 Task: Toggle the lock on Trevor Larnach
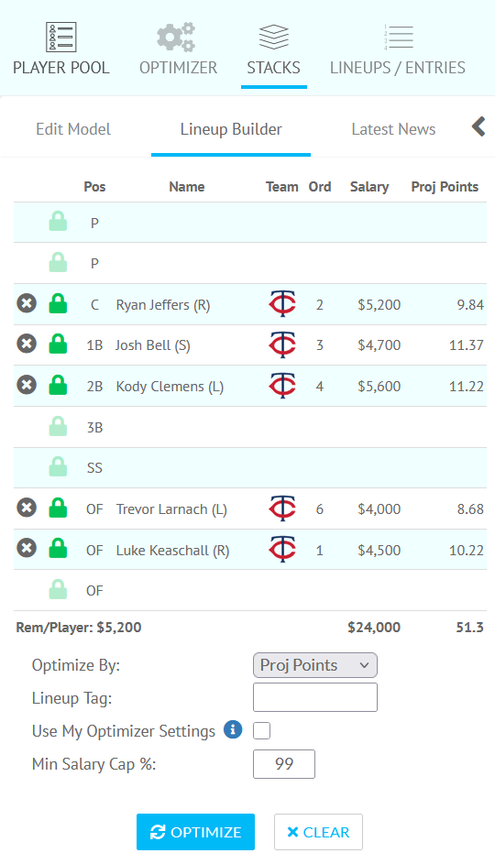[x=58, y=508]
